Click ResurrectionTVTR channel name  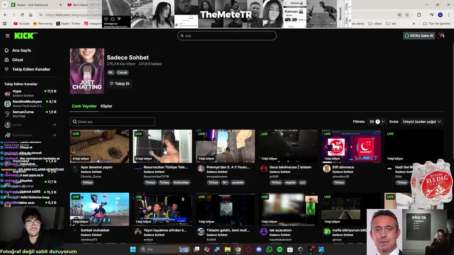click(x=156, y=176)
